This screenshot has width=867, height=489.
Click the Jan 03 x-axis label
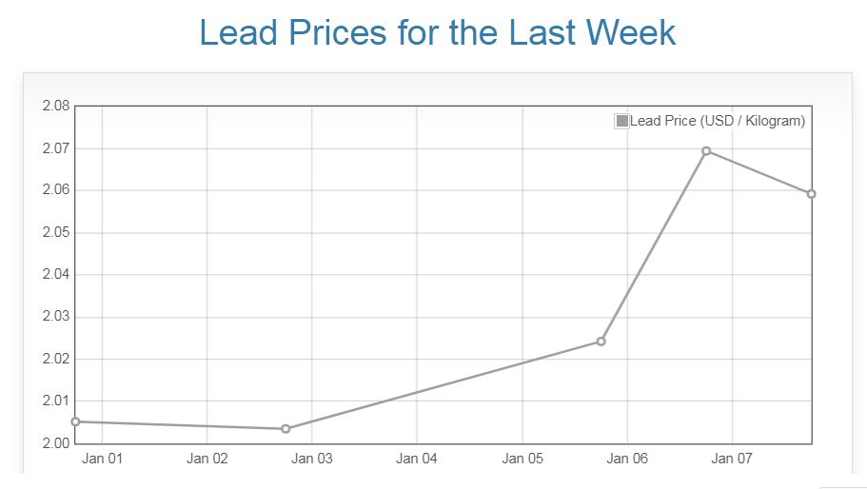312,459
